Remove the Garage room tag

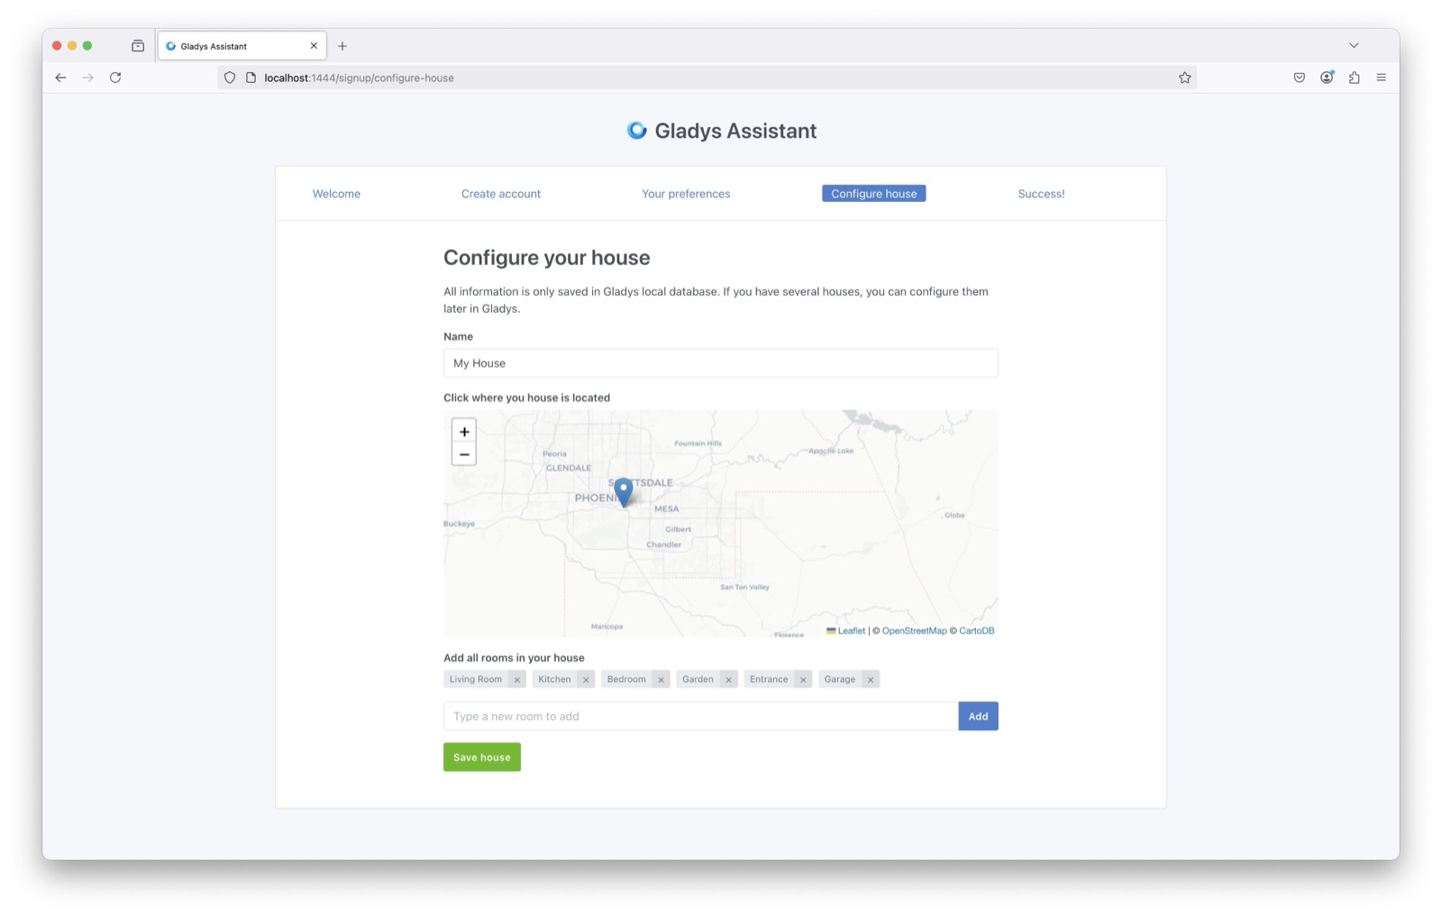coord(870,679)
